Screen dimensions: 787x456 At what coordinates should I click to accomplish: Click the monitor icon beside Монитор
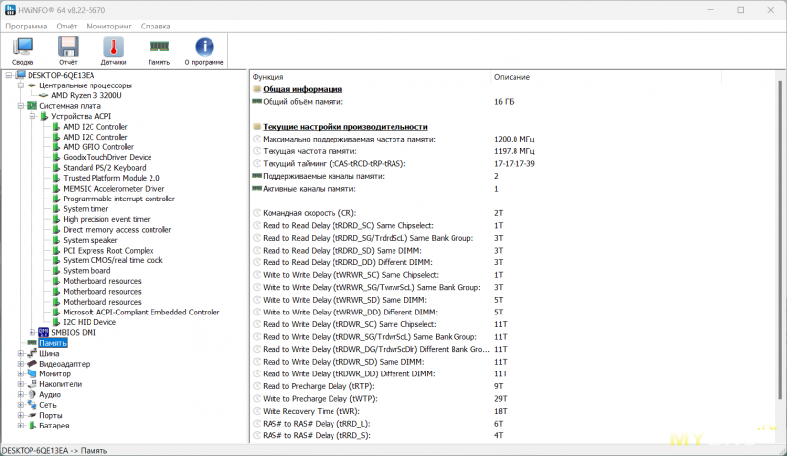(32, 373)
